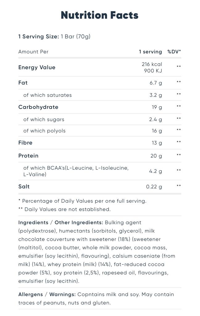Screen dimensions: 200x316
Task: Click the of which sugars row
Action: 44,119
